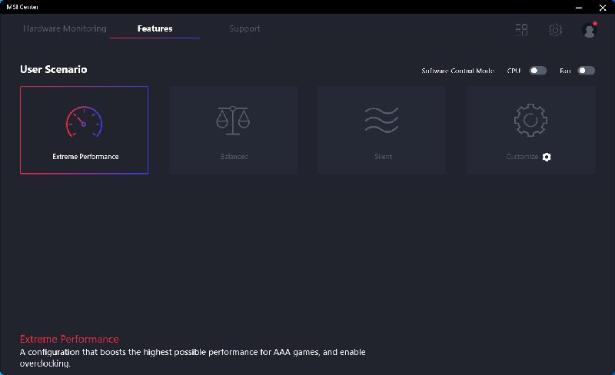Select the Features tab
The height and width of the screenshot is (375, 615).
click(155, 28)
